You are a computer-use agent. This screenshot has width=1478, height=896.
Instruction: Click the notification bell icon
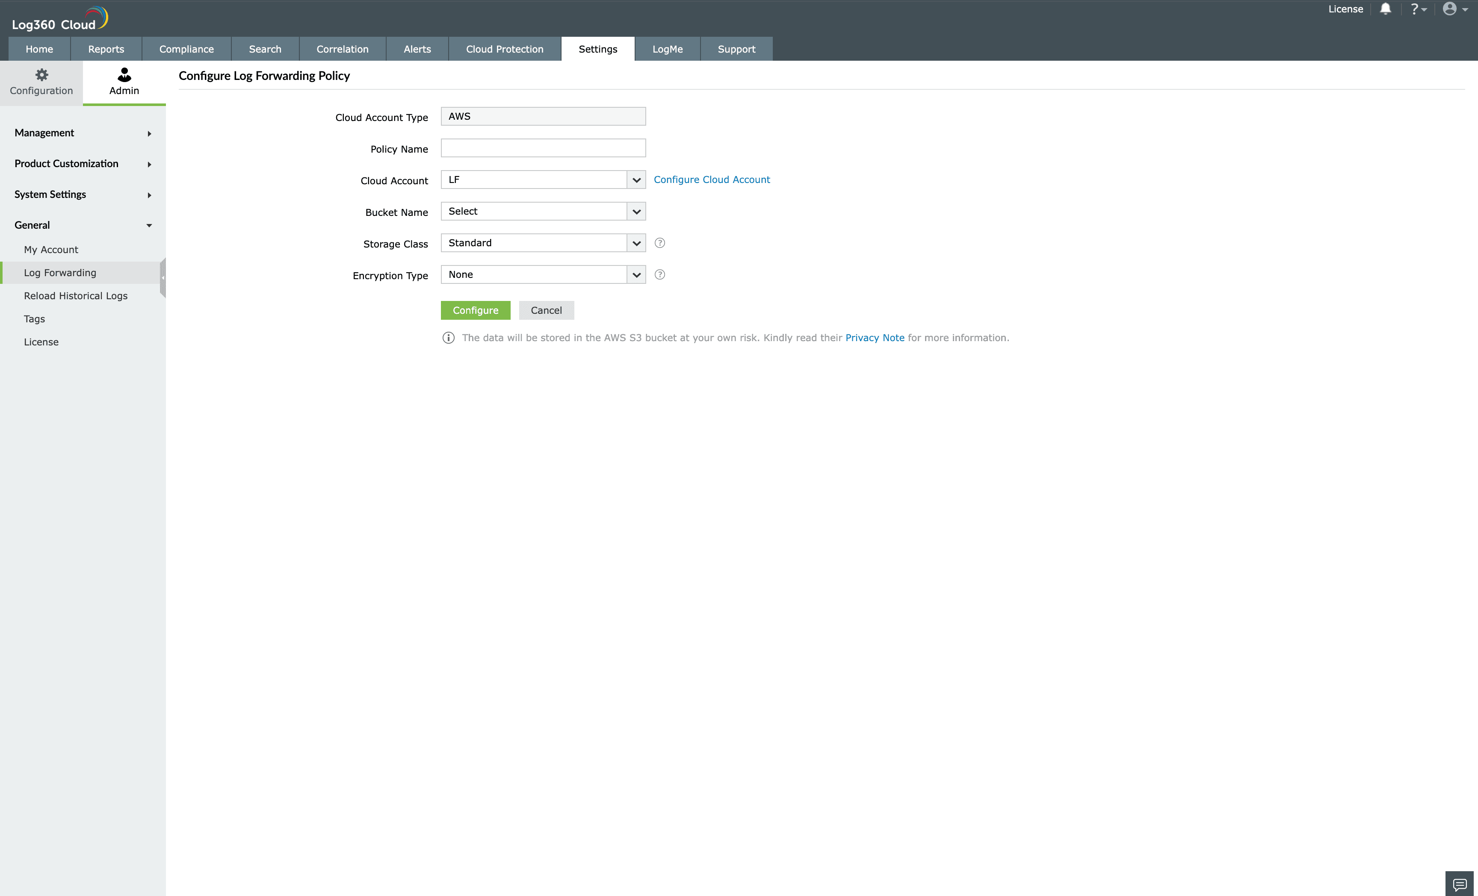point(1385,9)
